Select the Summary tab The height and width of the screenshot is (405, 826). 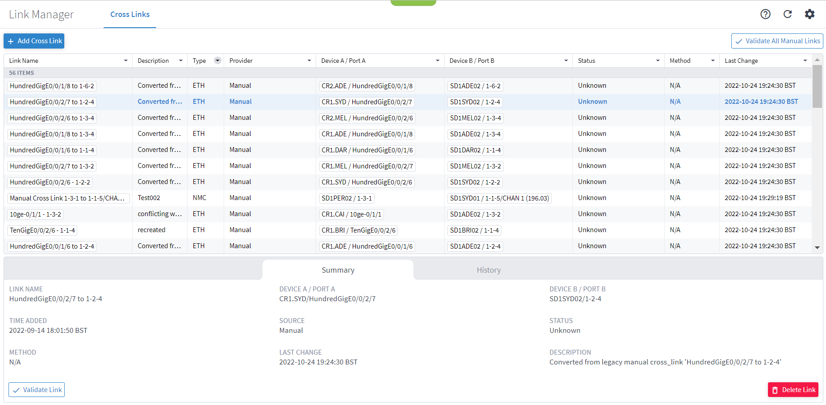[x=338, y=270]
